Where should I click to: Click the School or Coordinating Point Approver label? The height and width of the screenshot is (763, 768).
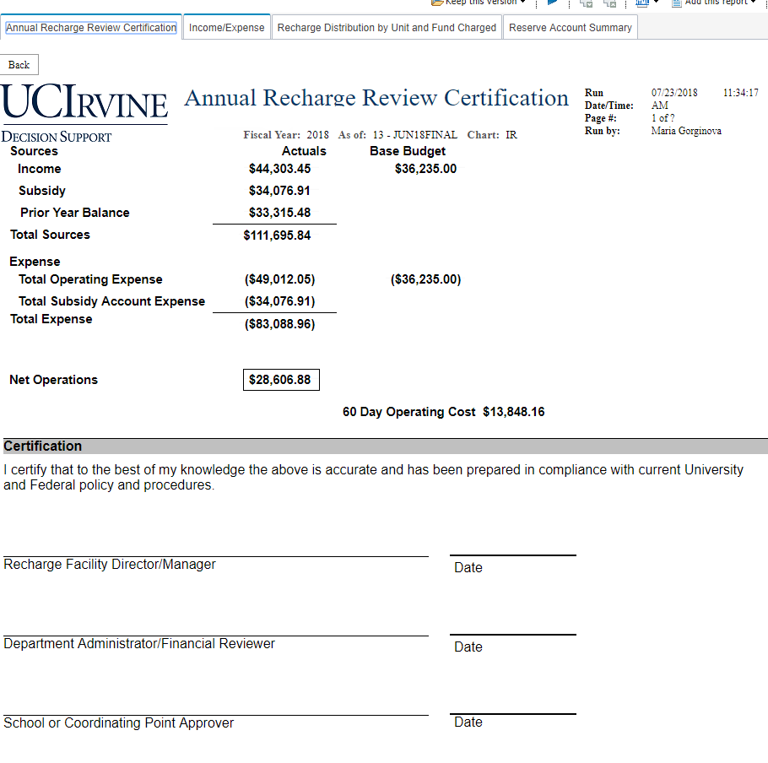pos(118,722)
